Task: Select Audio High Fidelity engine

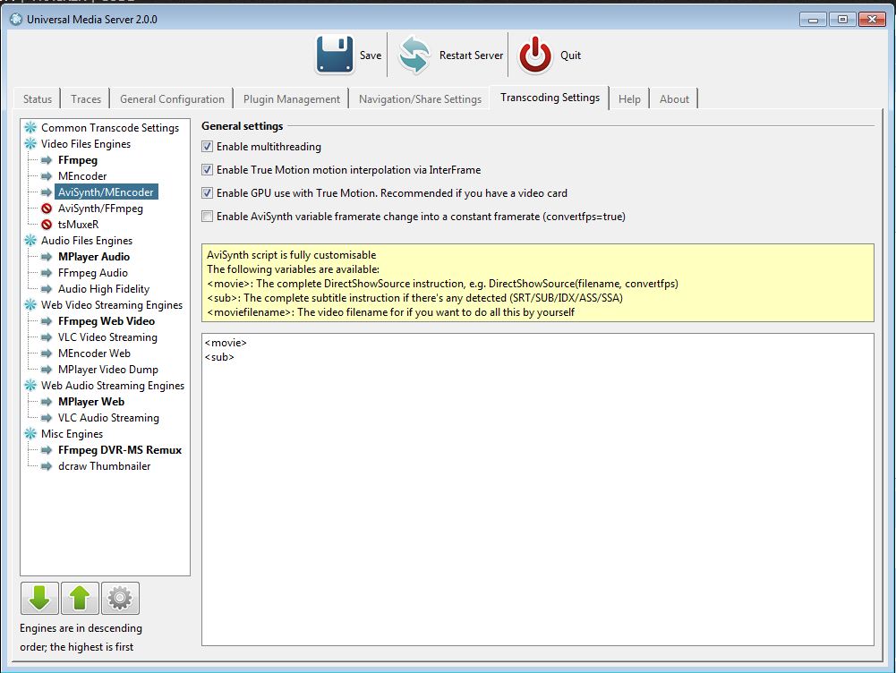Action: [104, 289]
